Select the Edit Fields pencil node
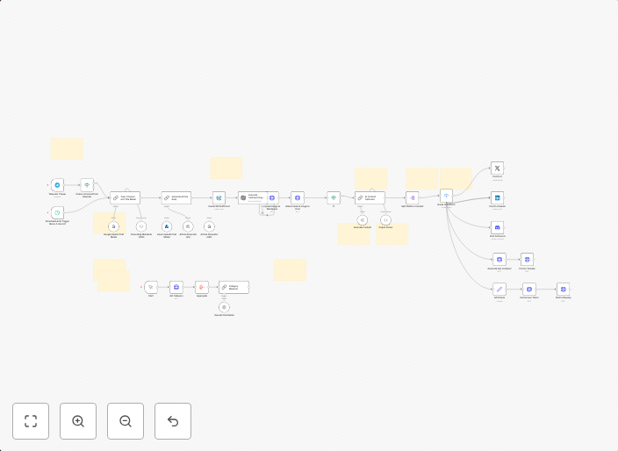Viewport: 618px width, 451px height. point(499,289)
